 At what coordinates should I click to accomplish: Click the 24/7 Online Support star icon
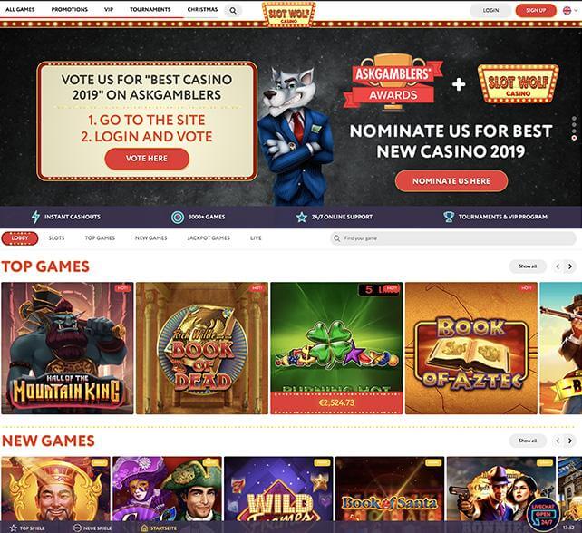[x=301, y=217]
